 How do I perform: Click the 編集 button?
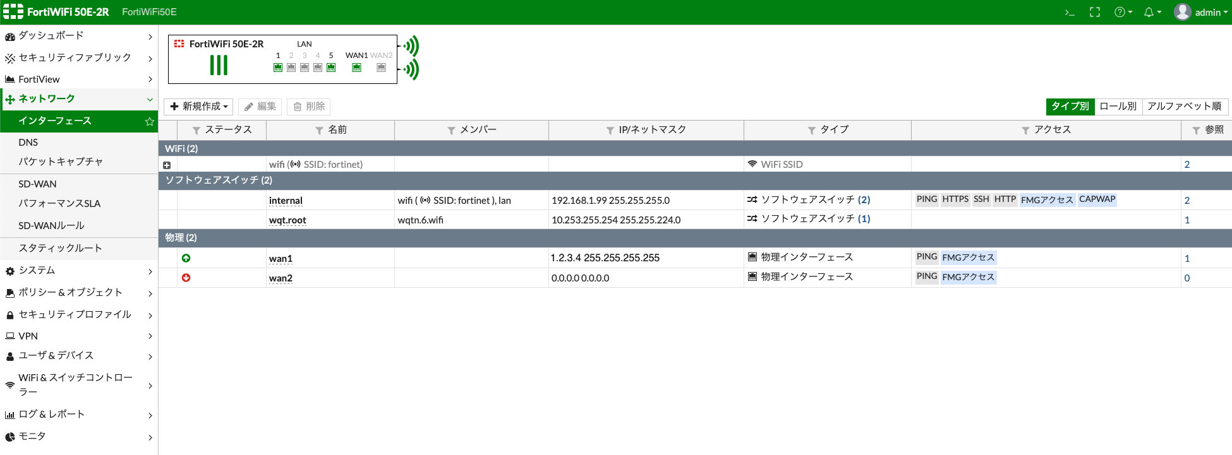[260, 107]
